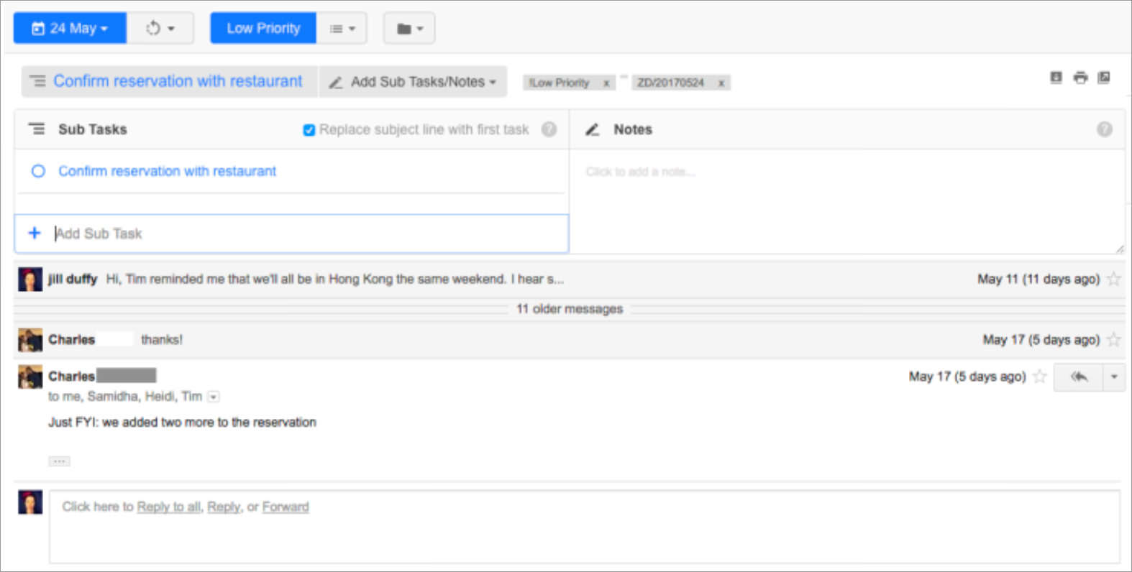Screen dimensions: 1132x572
Task: Open the Confirm reservation with restaurant sub task
Action: click(x=167, y=171)
